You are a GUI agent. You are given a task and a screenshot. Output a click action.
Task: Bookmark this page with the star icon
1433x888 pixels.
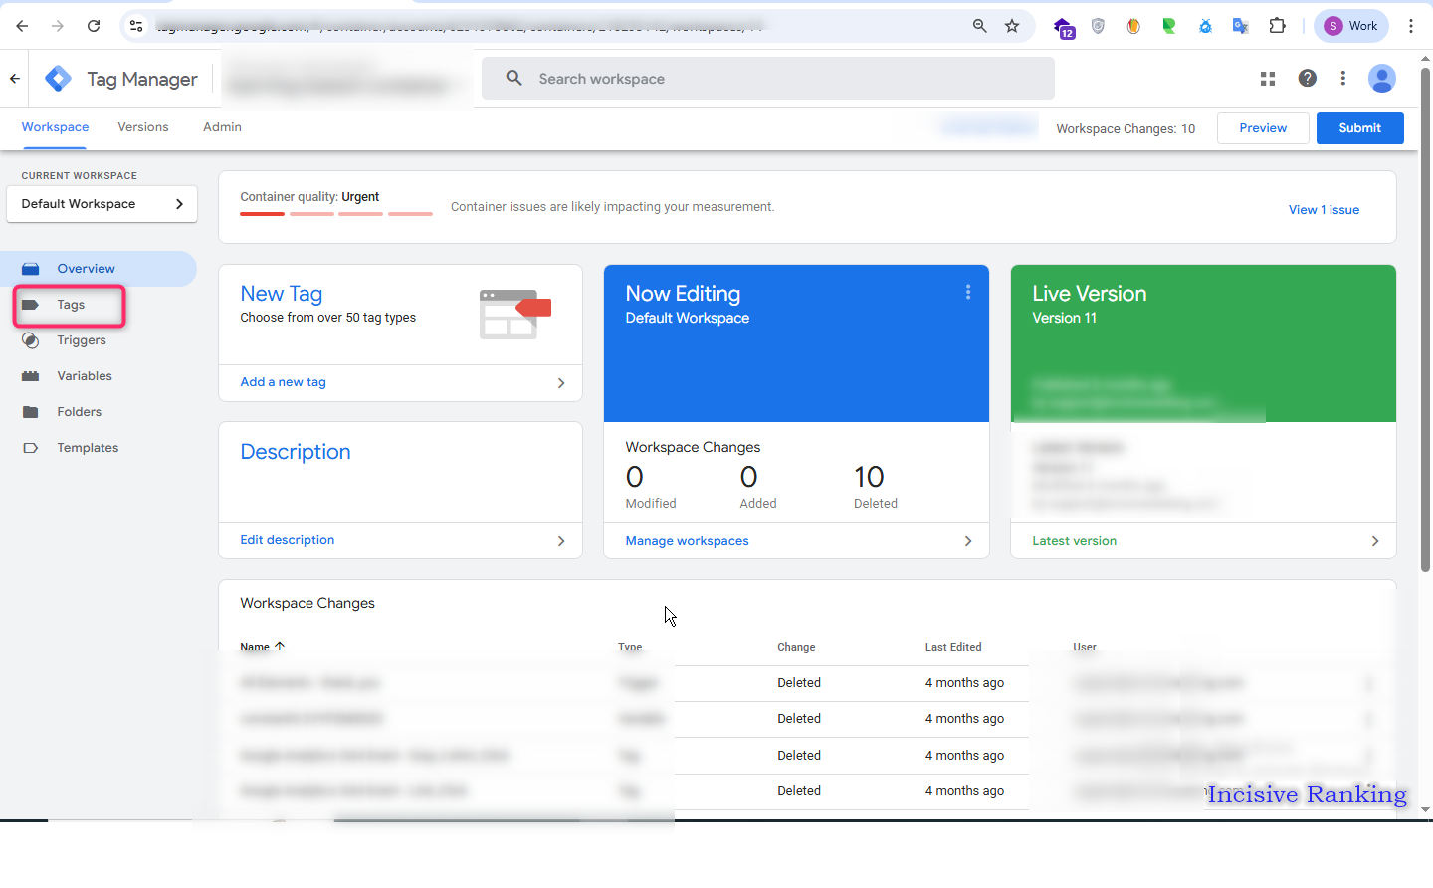coord(1012,26)
